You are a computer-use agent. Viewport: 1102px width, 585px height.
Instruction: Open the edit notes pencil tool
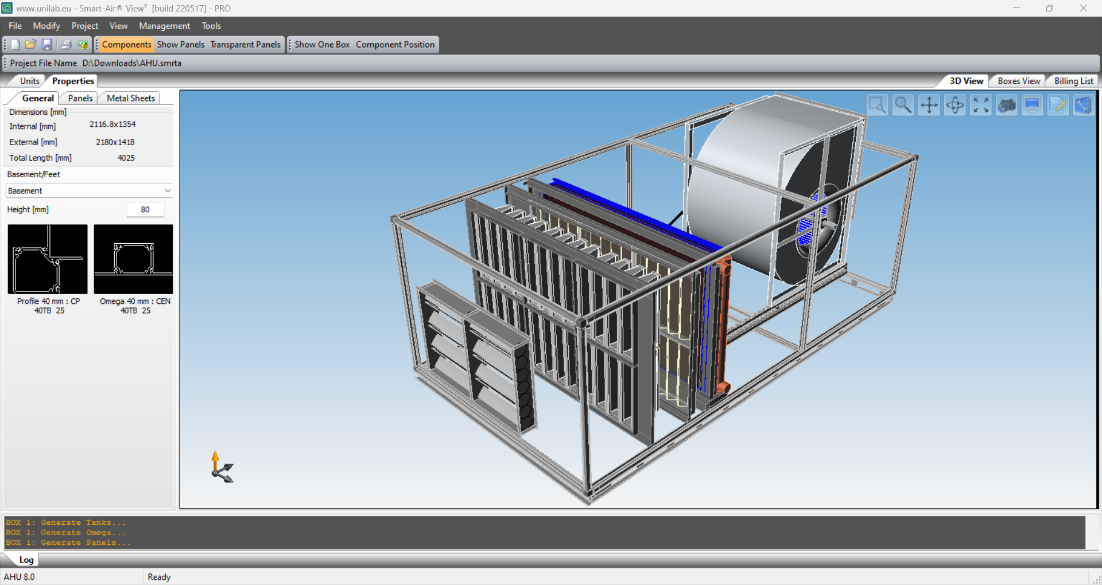tap(1058, 104)
